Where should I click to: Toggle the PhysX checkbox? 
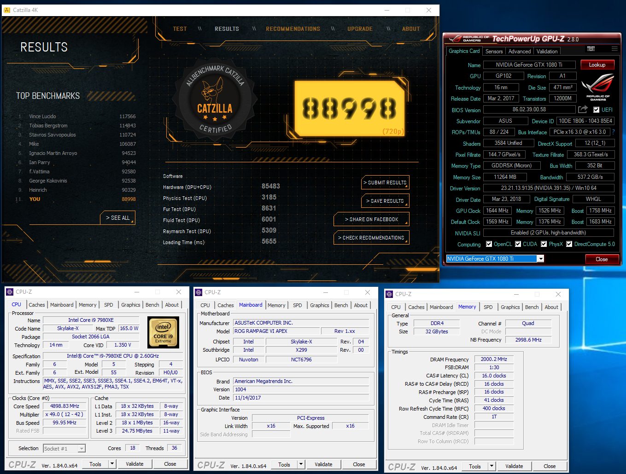click(544, 244)
